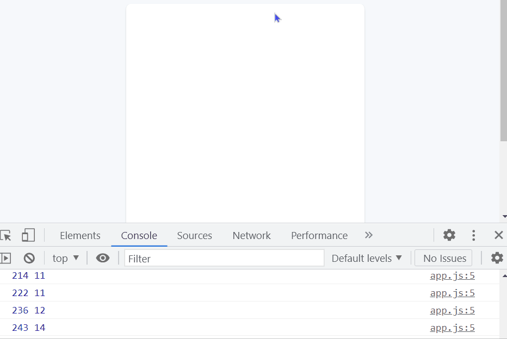Open the Sources tab

195,235
